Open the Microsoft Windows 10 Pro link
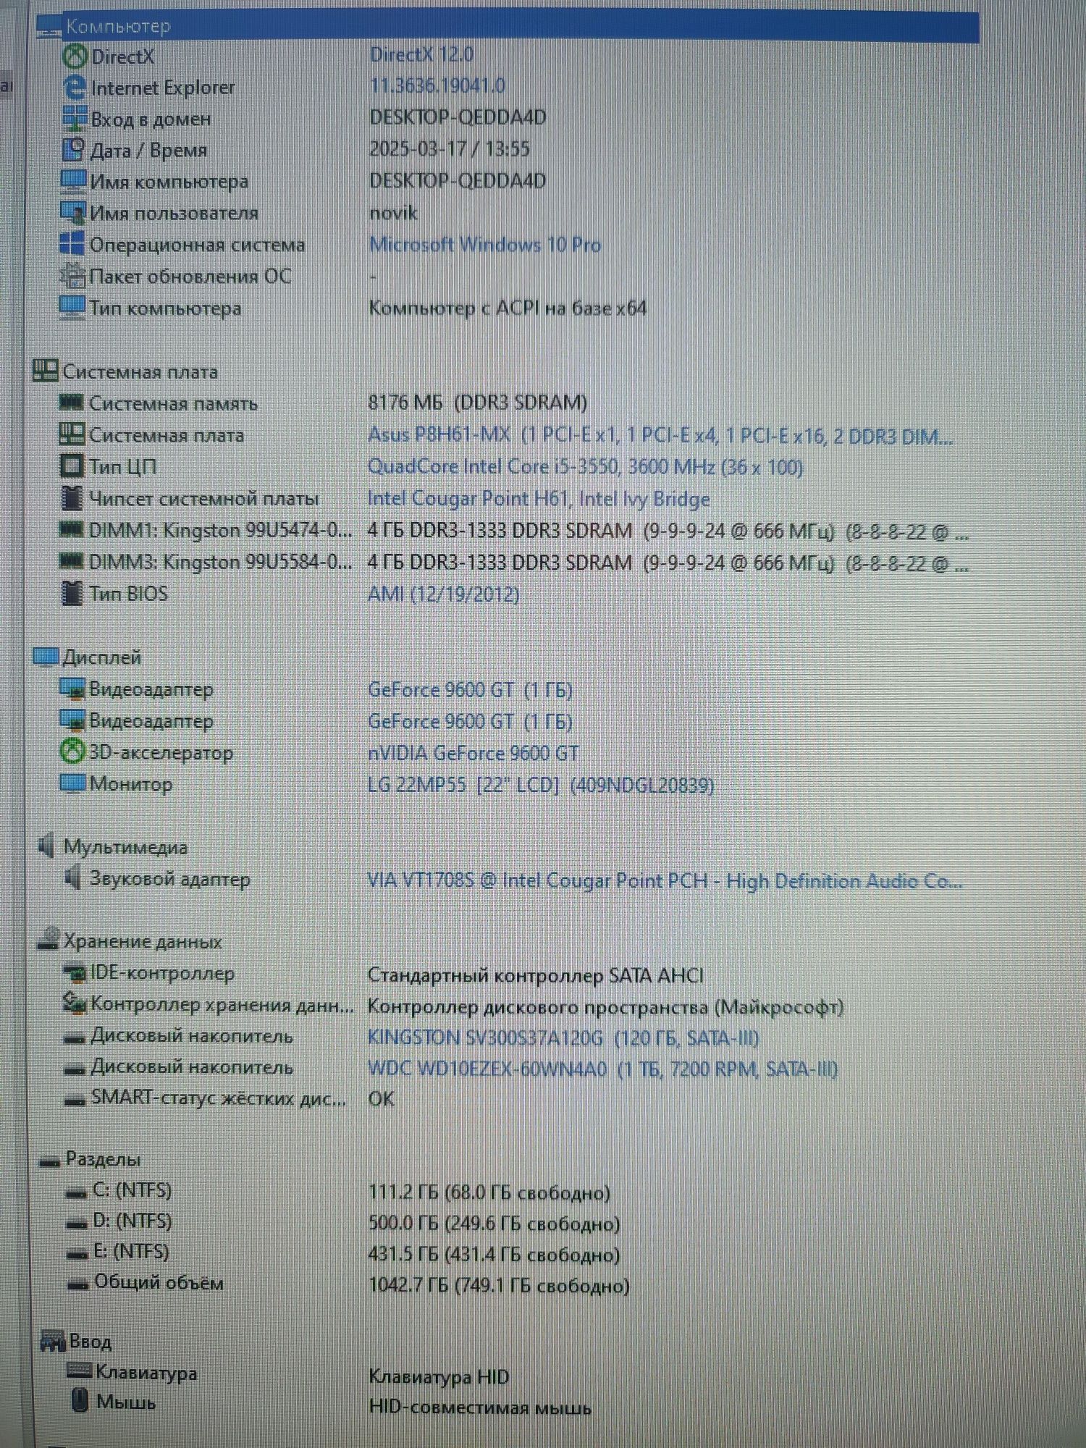Viewport: 1086px width, 1448px height. [x=485, y=245]
